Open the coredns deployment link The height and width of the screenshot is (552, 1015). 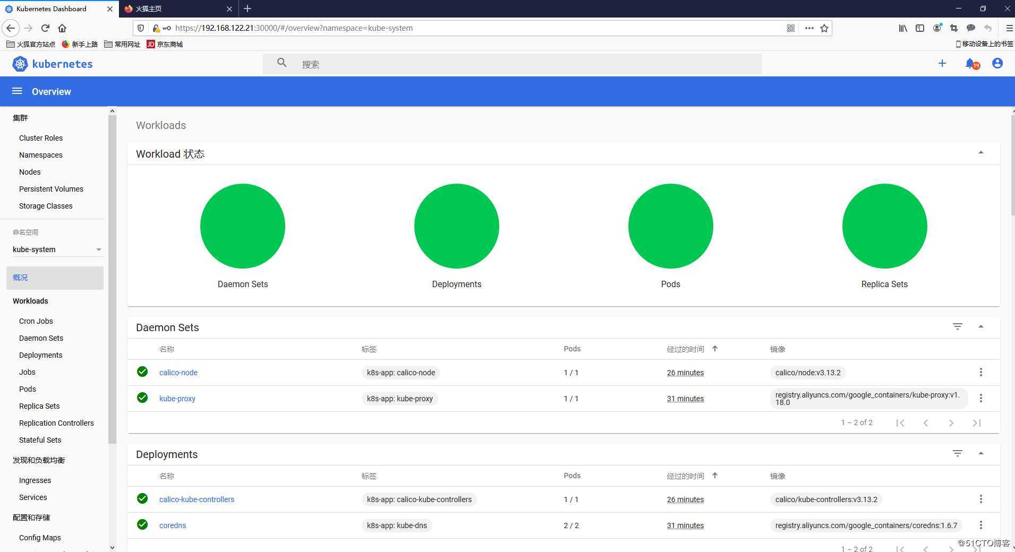173,525
